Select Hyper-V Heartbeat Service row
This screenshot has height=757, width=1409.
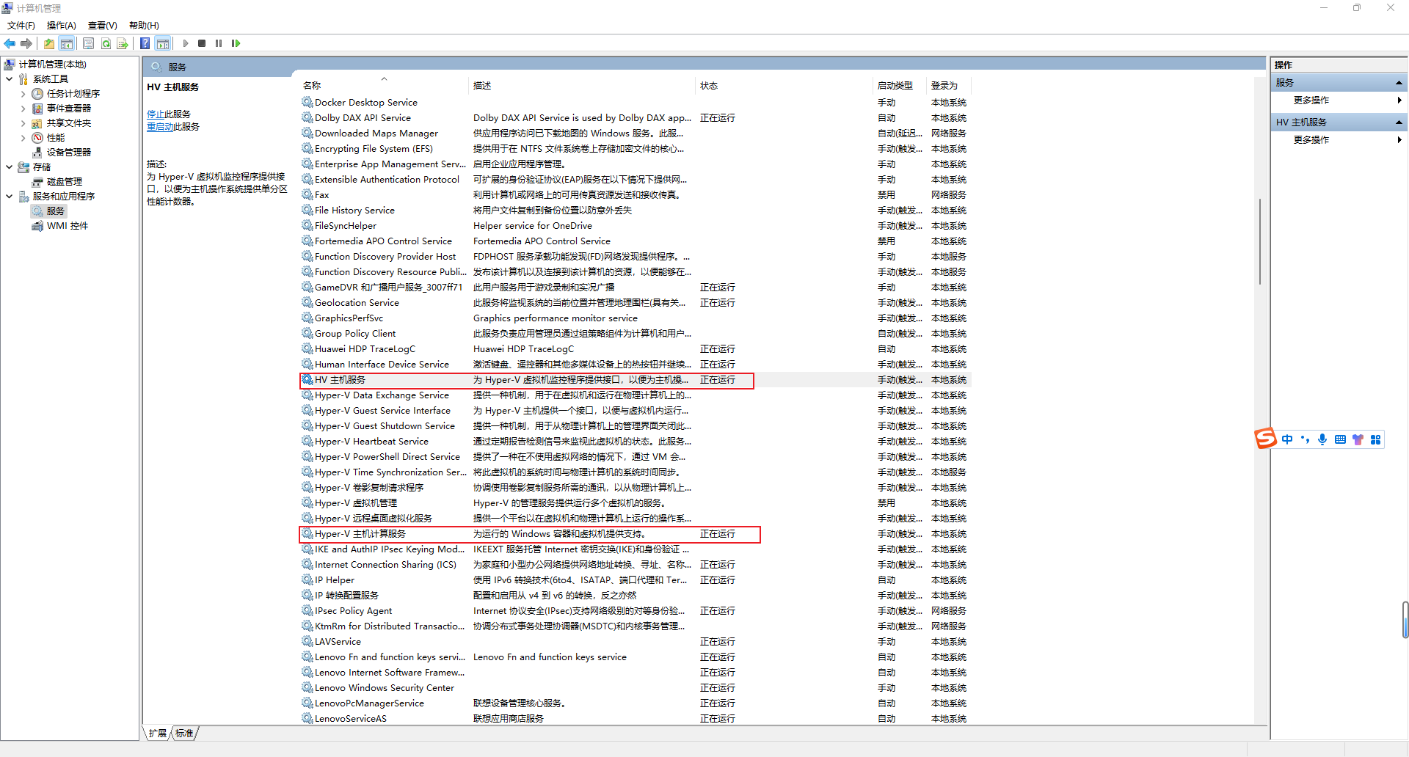(x=636, y=442)
